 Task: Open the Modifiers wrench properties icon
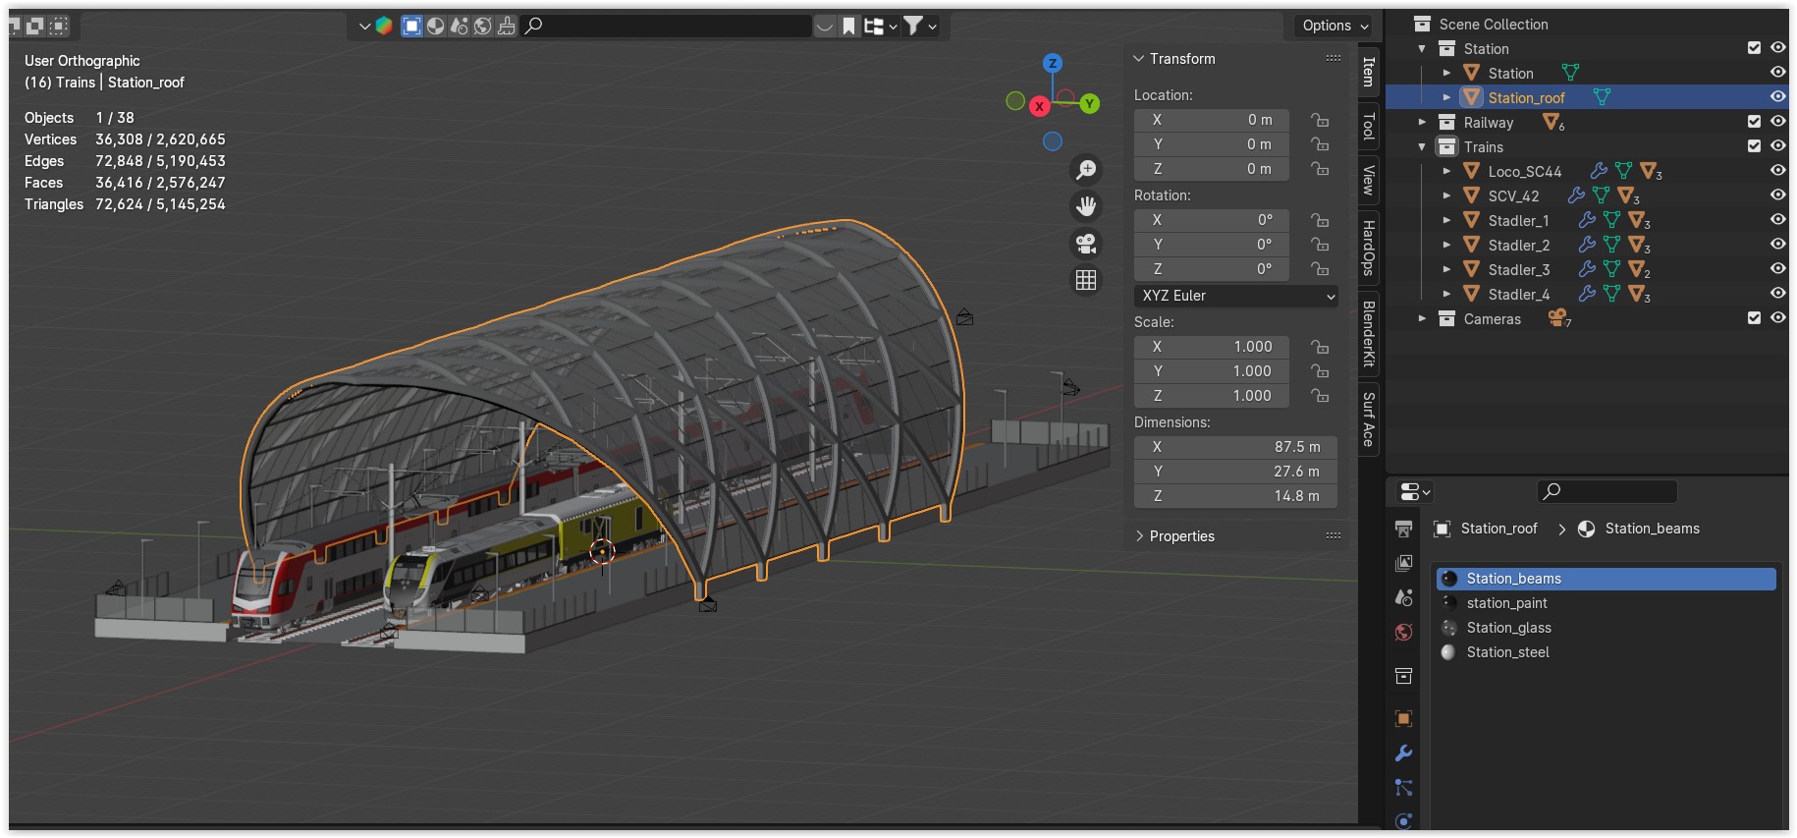(1403, 754)
